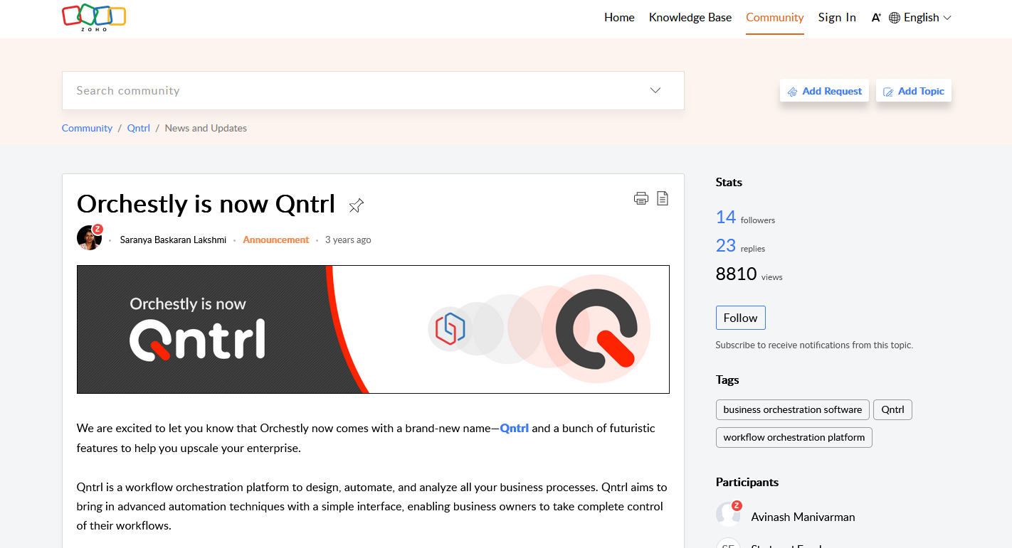The height and width of the screenshot is (548, 1012).
Task: Click Avinash Manivarman's avatar icon
Action: tap(728, 514)
